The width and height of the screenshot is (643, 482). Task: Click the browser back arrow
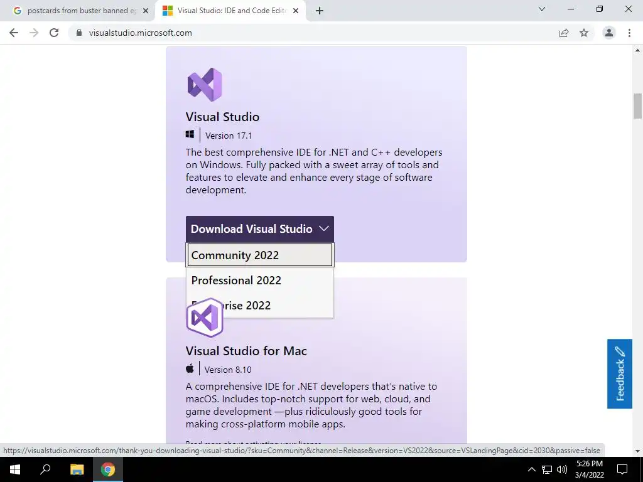point(14,33)
